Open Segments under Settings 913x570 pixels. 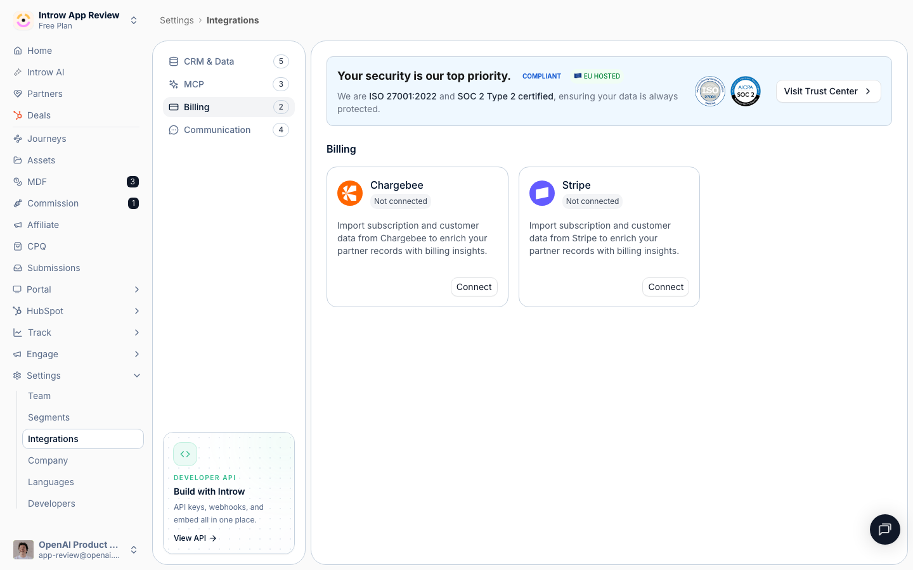[83, 417]
